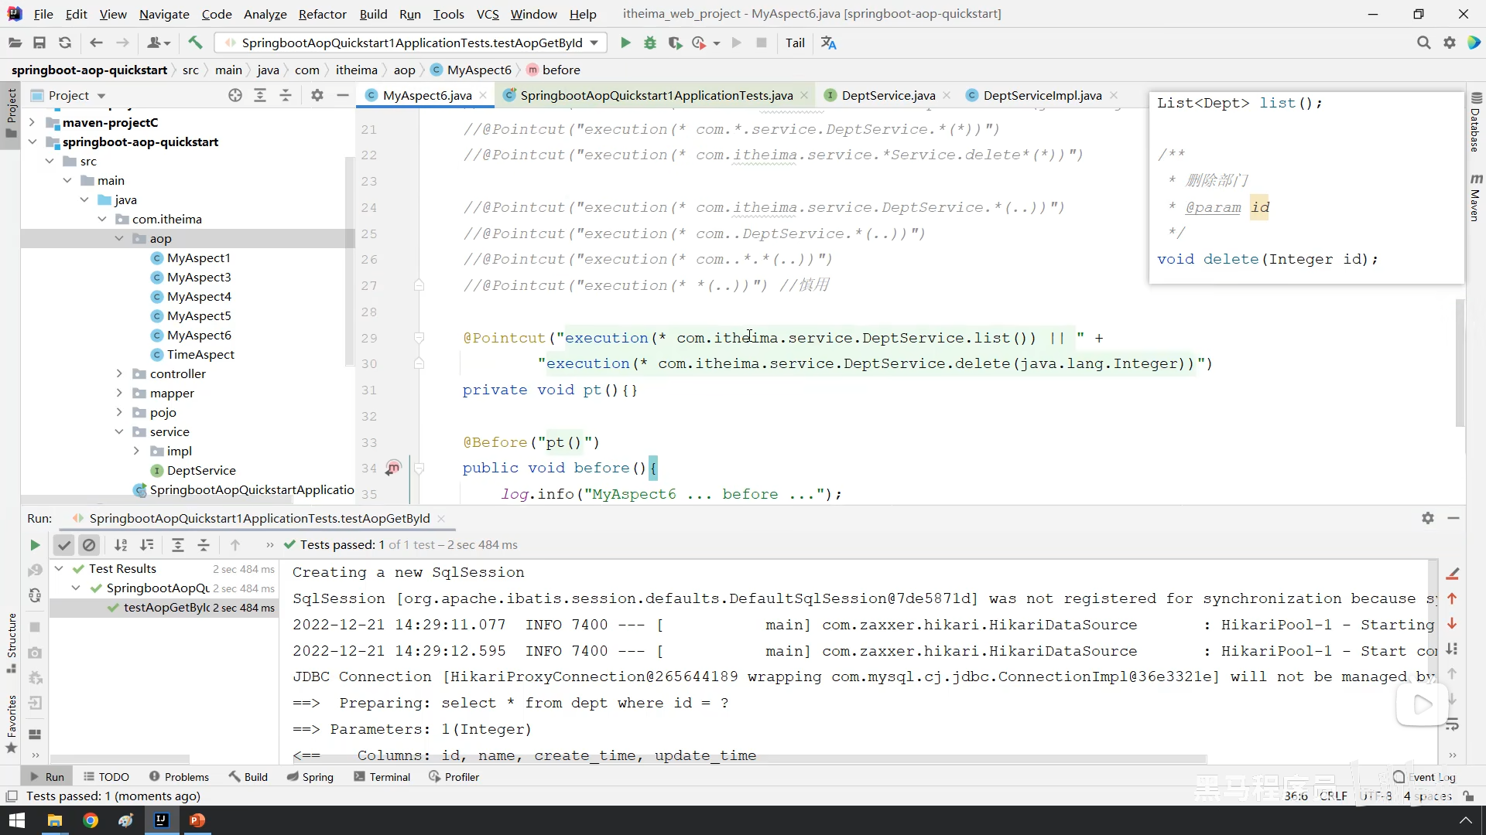This screenshot has width=1486, height=835.
Task: Switch to SpringbootAopQuickstart1ApplicationTests.java tab
Action: coord(656,95)
